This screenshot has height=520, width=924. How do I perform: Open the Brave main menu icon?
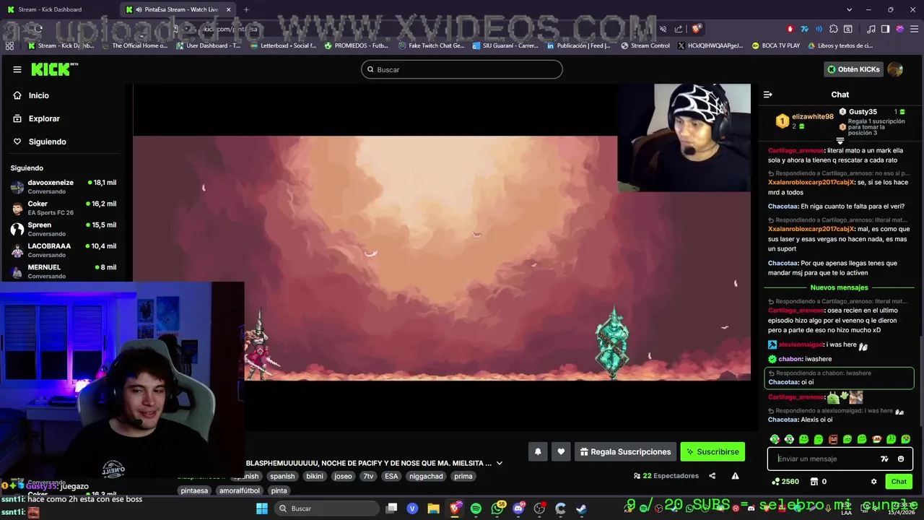tap(914, 29)
